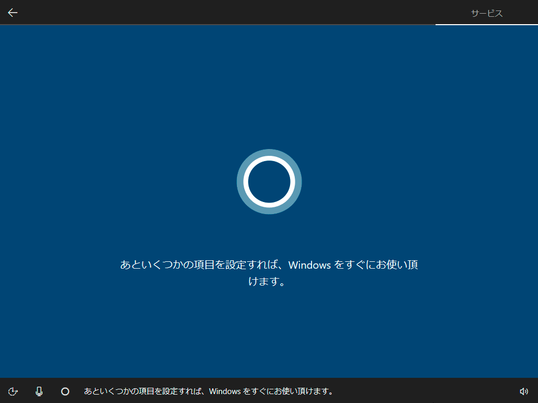Click the word Windows in center message

309,265
